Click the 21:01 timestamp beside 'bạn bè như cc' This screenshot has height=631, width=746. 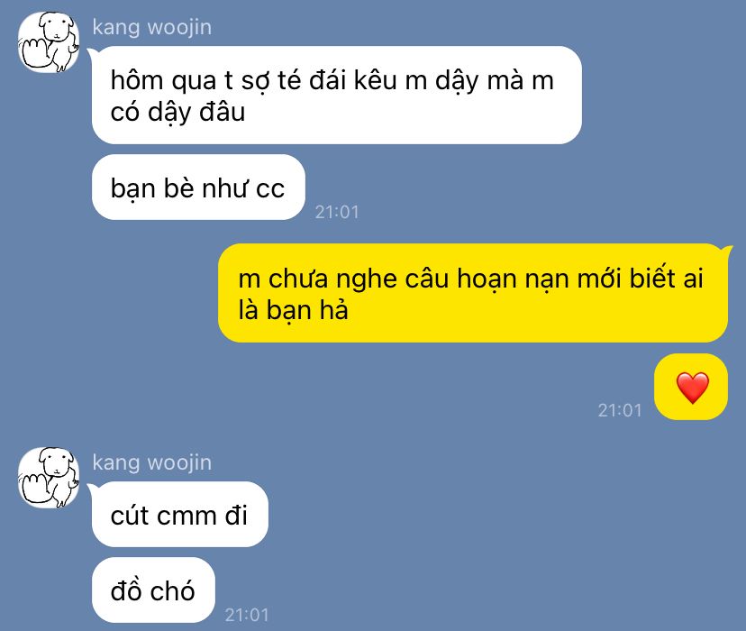pyautogui.click(x=337, y=212)
